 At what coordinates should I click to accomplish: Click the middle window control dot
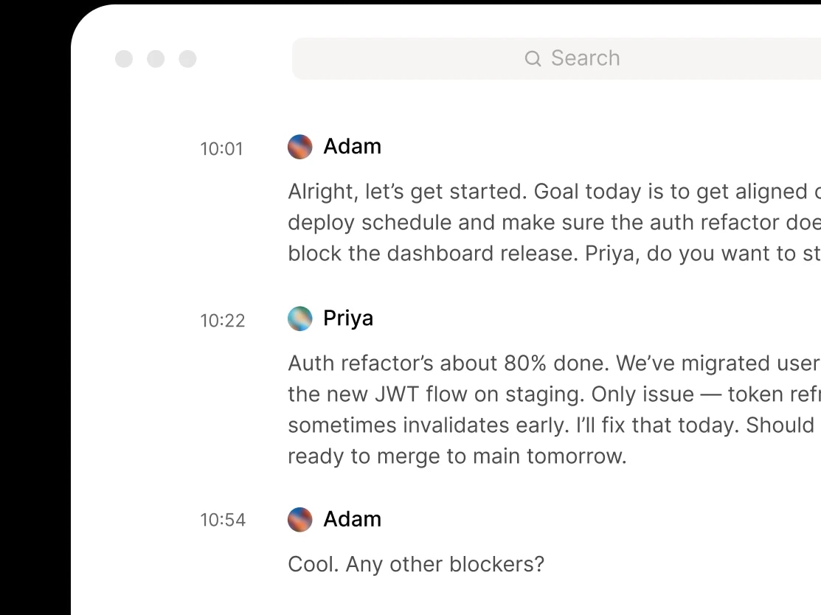156,59
